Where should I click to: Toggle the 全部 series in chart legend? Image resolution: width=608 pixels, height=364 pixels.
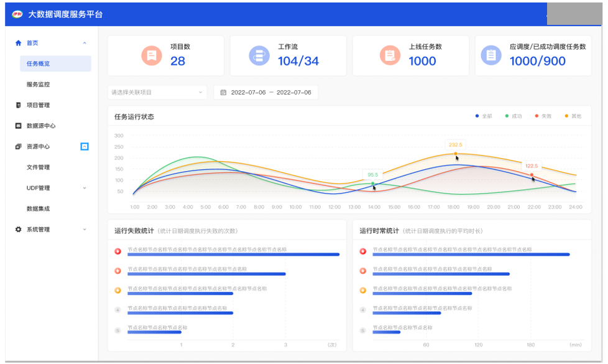coord(483,116)
